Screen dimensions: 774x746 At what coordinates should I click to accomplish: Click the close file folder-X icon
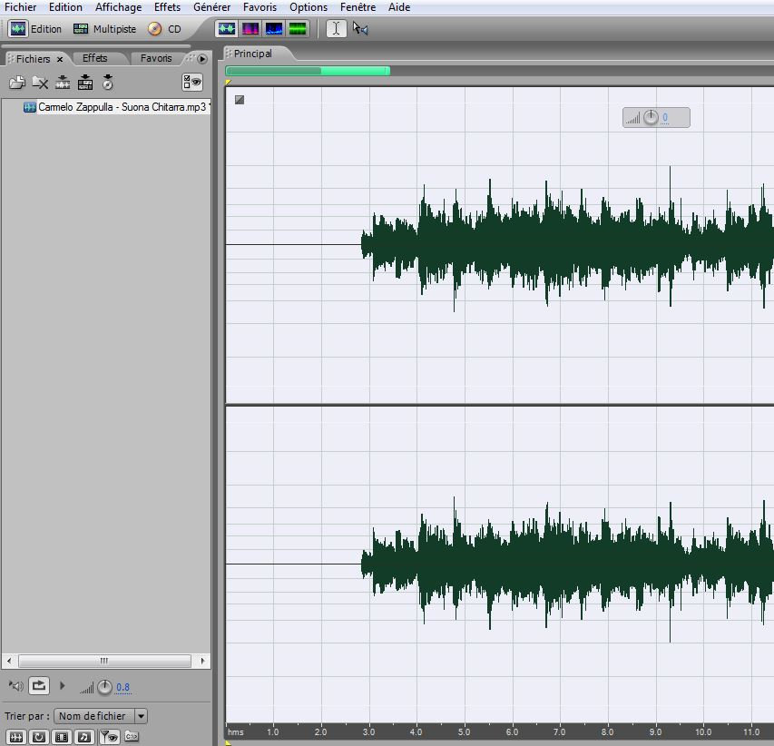[x=40, y=83]
